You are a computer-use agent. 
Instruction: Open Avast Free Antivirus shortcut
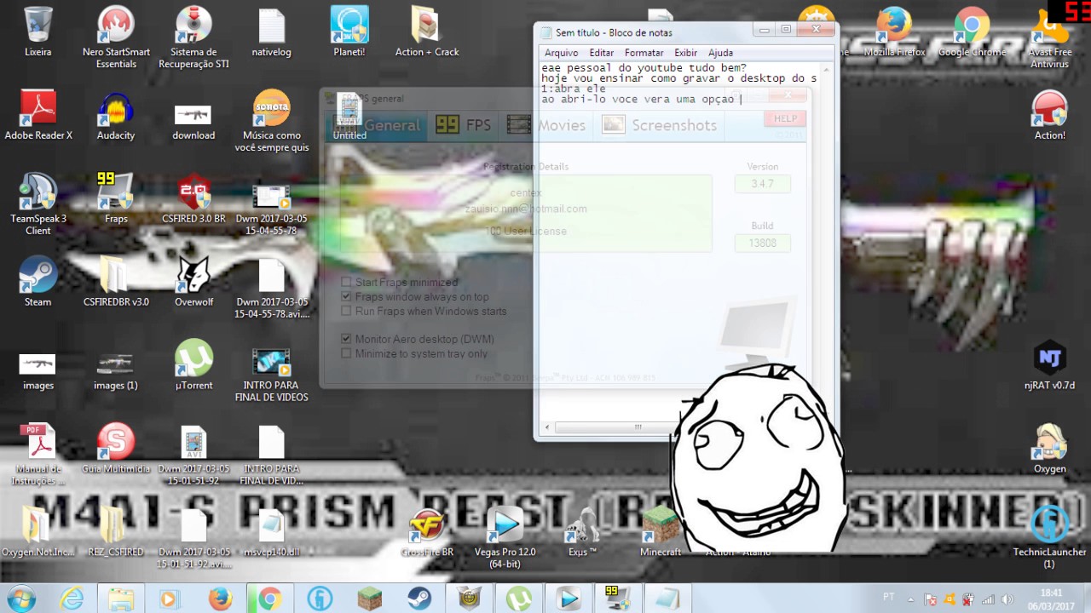pos(1050,37)
